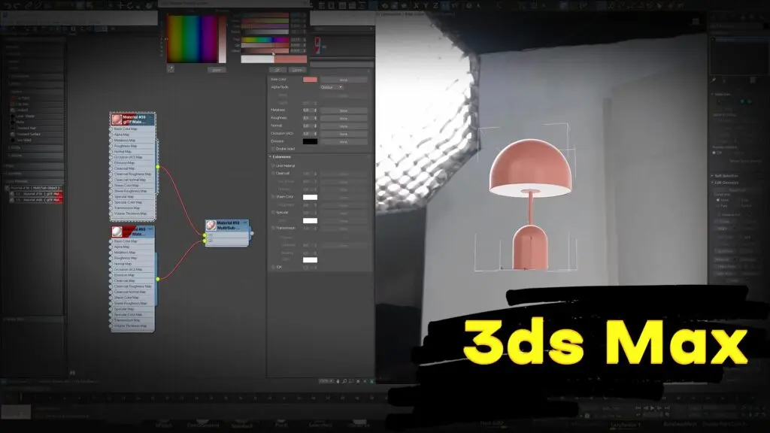Adjust the Whiteness vertical slider
This screenshot has height=433, width=770.
click(223, 38)
